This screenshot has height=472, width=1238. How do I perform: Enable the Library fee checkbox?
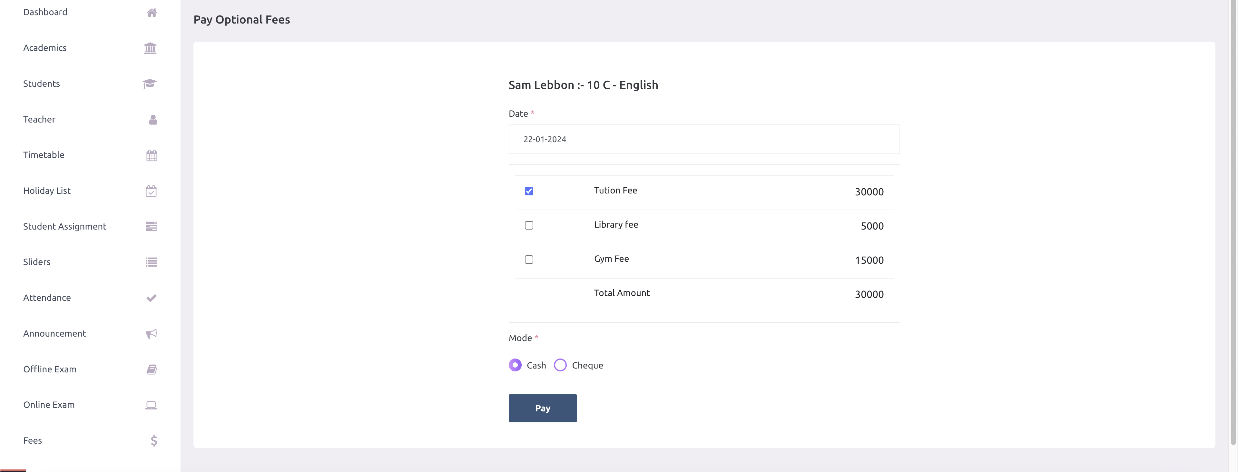pyautogui.click(x=529, y=225)
